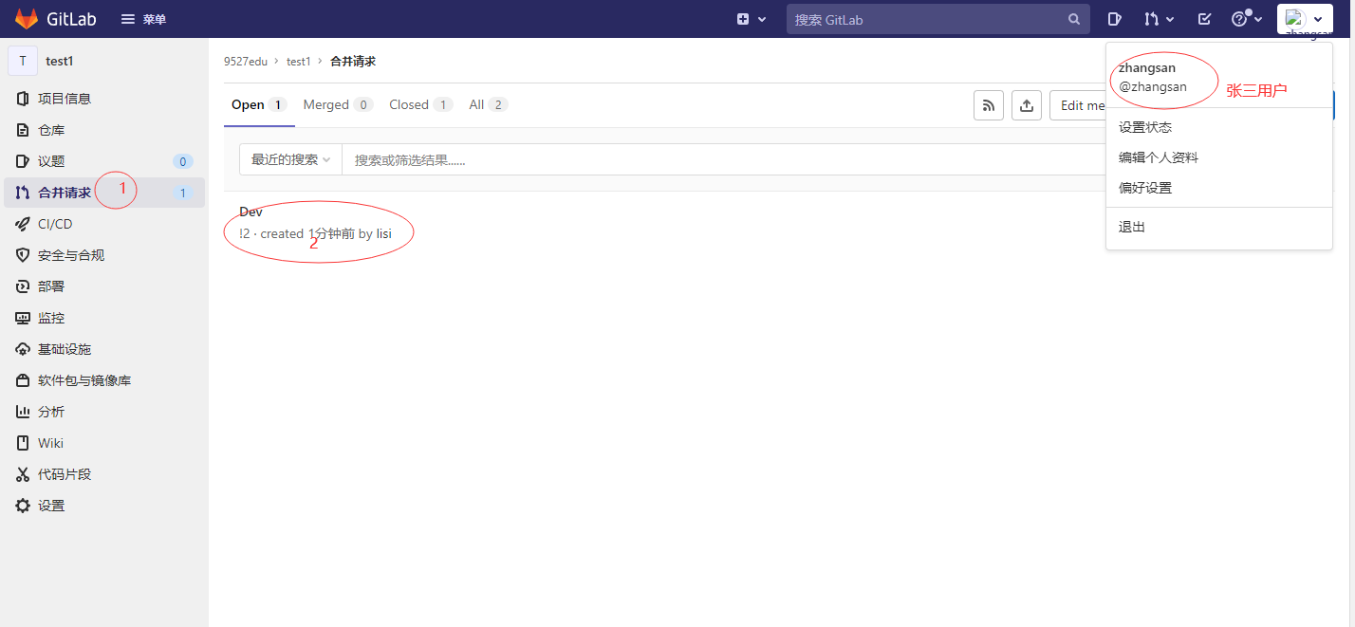Screen dimensions: 1355x627
Task: Subscribe via the RSS feed button
Action: (989, 105)
